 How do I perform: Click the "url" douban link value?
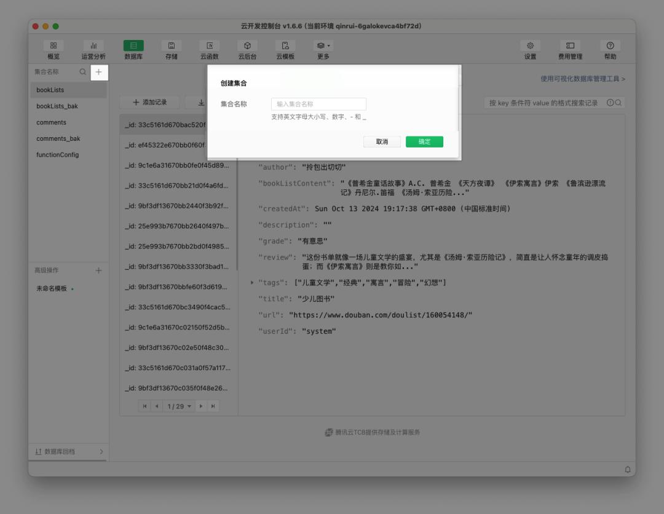(381, 315)
